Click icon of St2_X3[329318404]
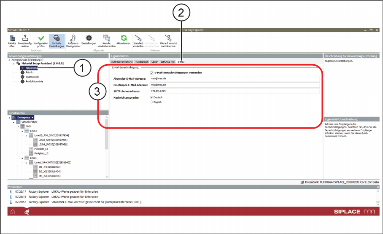The height and width of the screenshot is (234, 383). tap(35, 172)
